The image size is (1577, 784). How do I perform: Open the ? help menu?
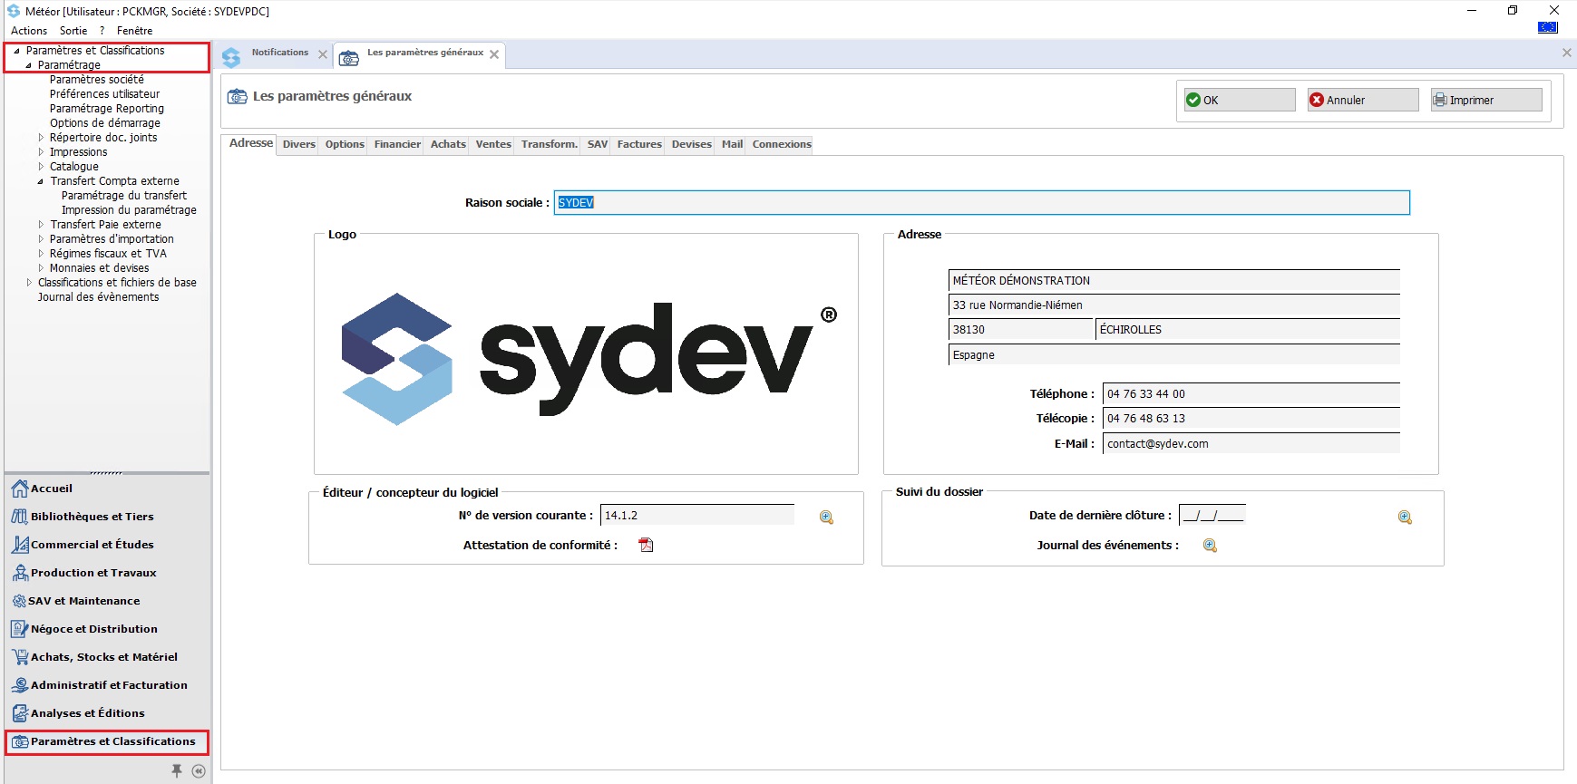[x=102, y=31]
